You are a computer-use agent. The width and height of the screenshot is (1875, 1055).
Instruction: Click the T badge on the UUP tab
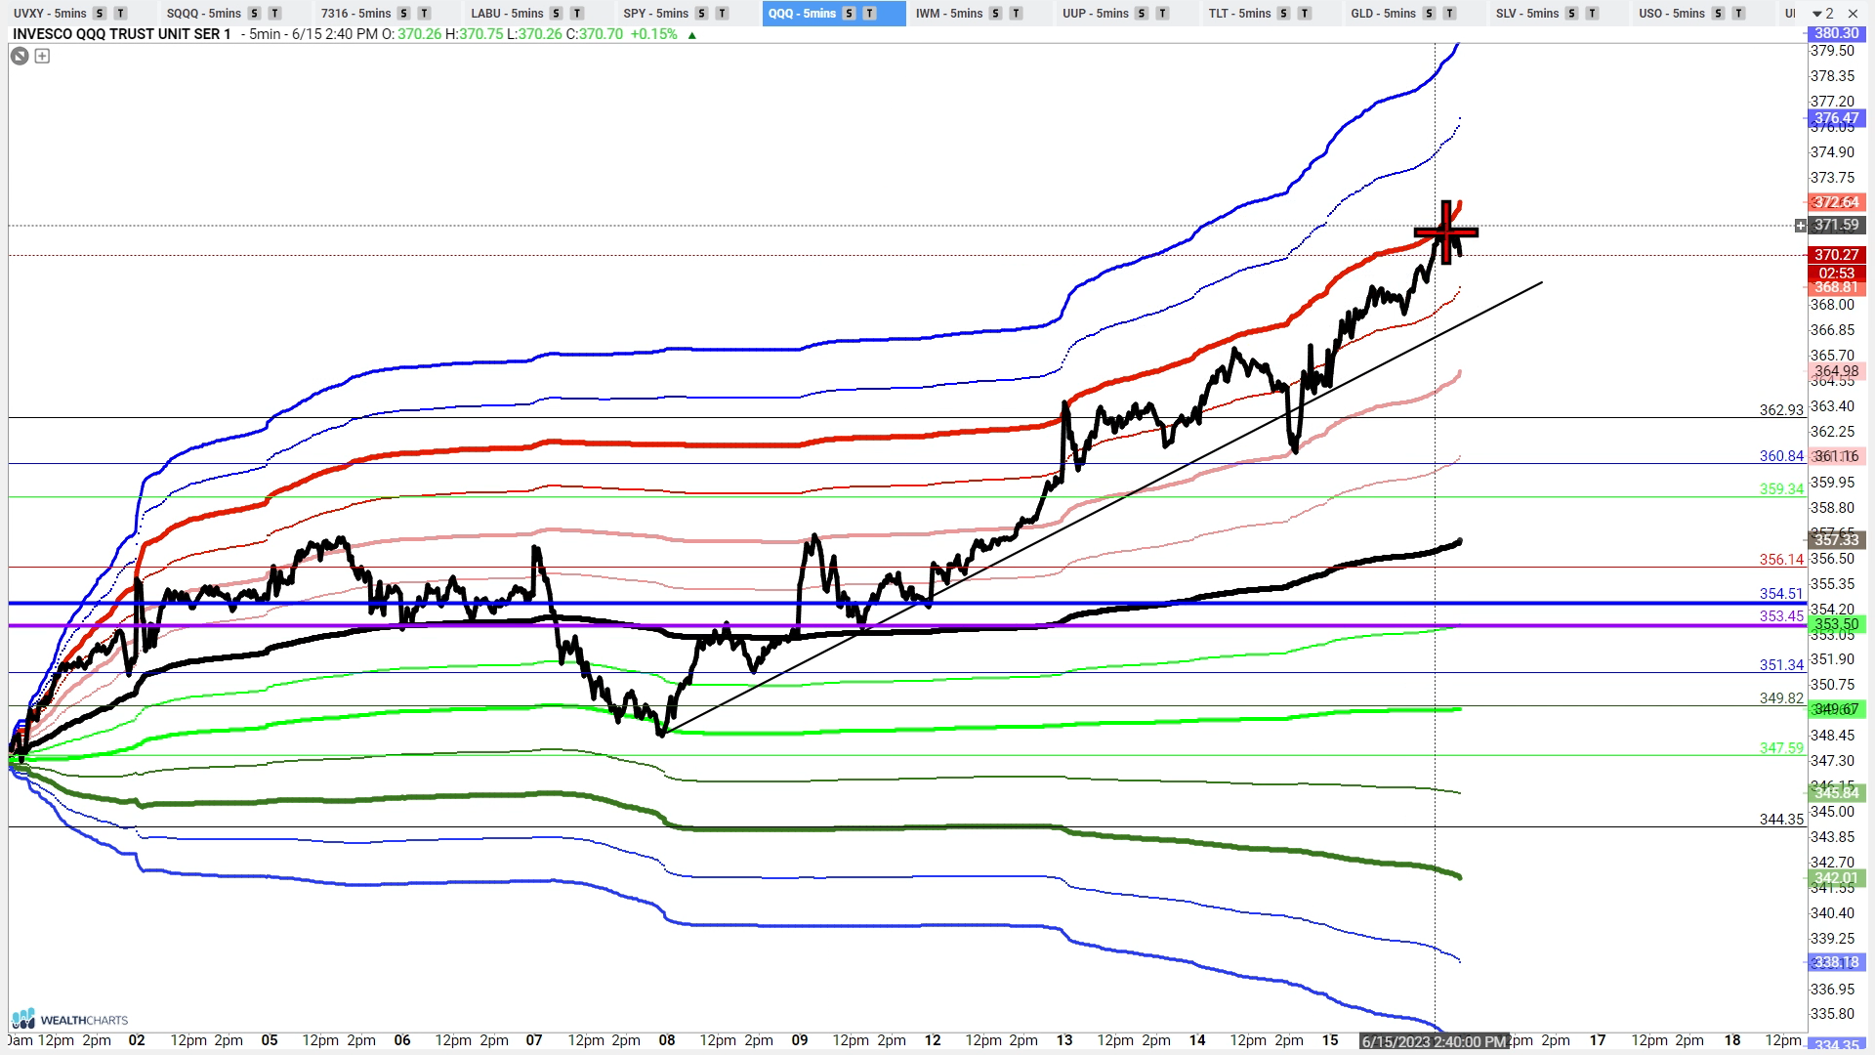(1162, 14)
